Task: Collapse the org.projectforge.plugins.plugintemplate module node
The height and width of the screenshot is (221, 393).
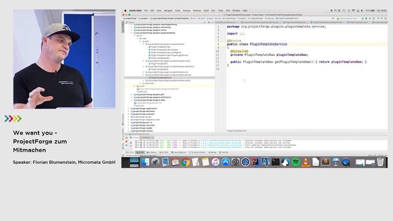Action: [132, 33]
